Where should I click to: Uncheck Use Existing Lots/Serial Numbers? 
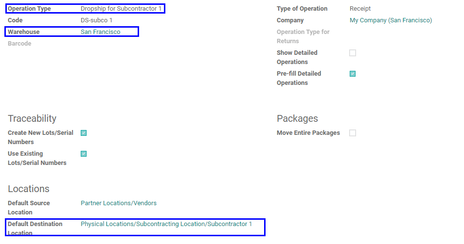coord(84,154)
